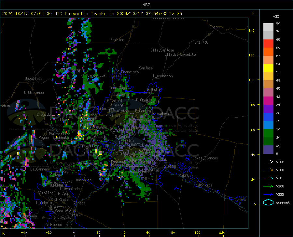The width and height of the screenshot is (293, 237).
Task: Click the cyan 'current' ellipse legend symbol
Action: (268, 202)
